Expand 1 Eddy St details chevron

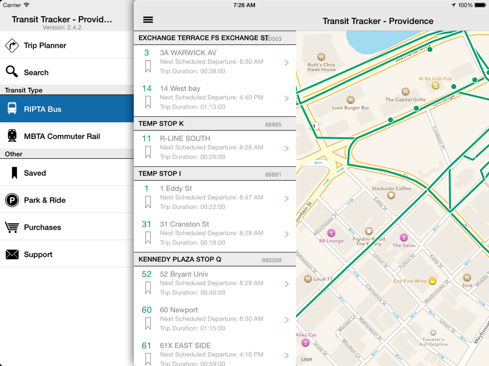[x=287, y=199]
